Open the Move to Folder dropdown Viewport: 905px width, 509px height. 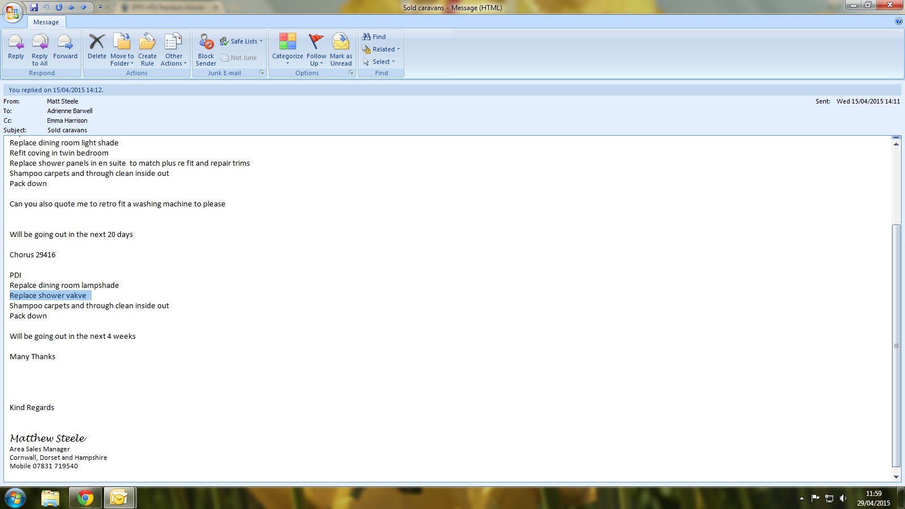[x=122, y=50]
